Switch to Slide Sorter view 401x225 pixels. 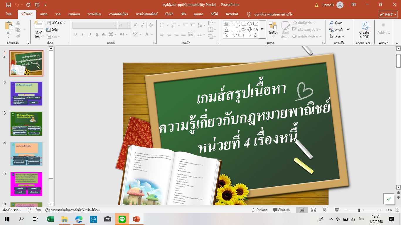coord(314,210)
